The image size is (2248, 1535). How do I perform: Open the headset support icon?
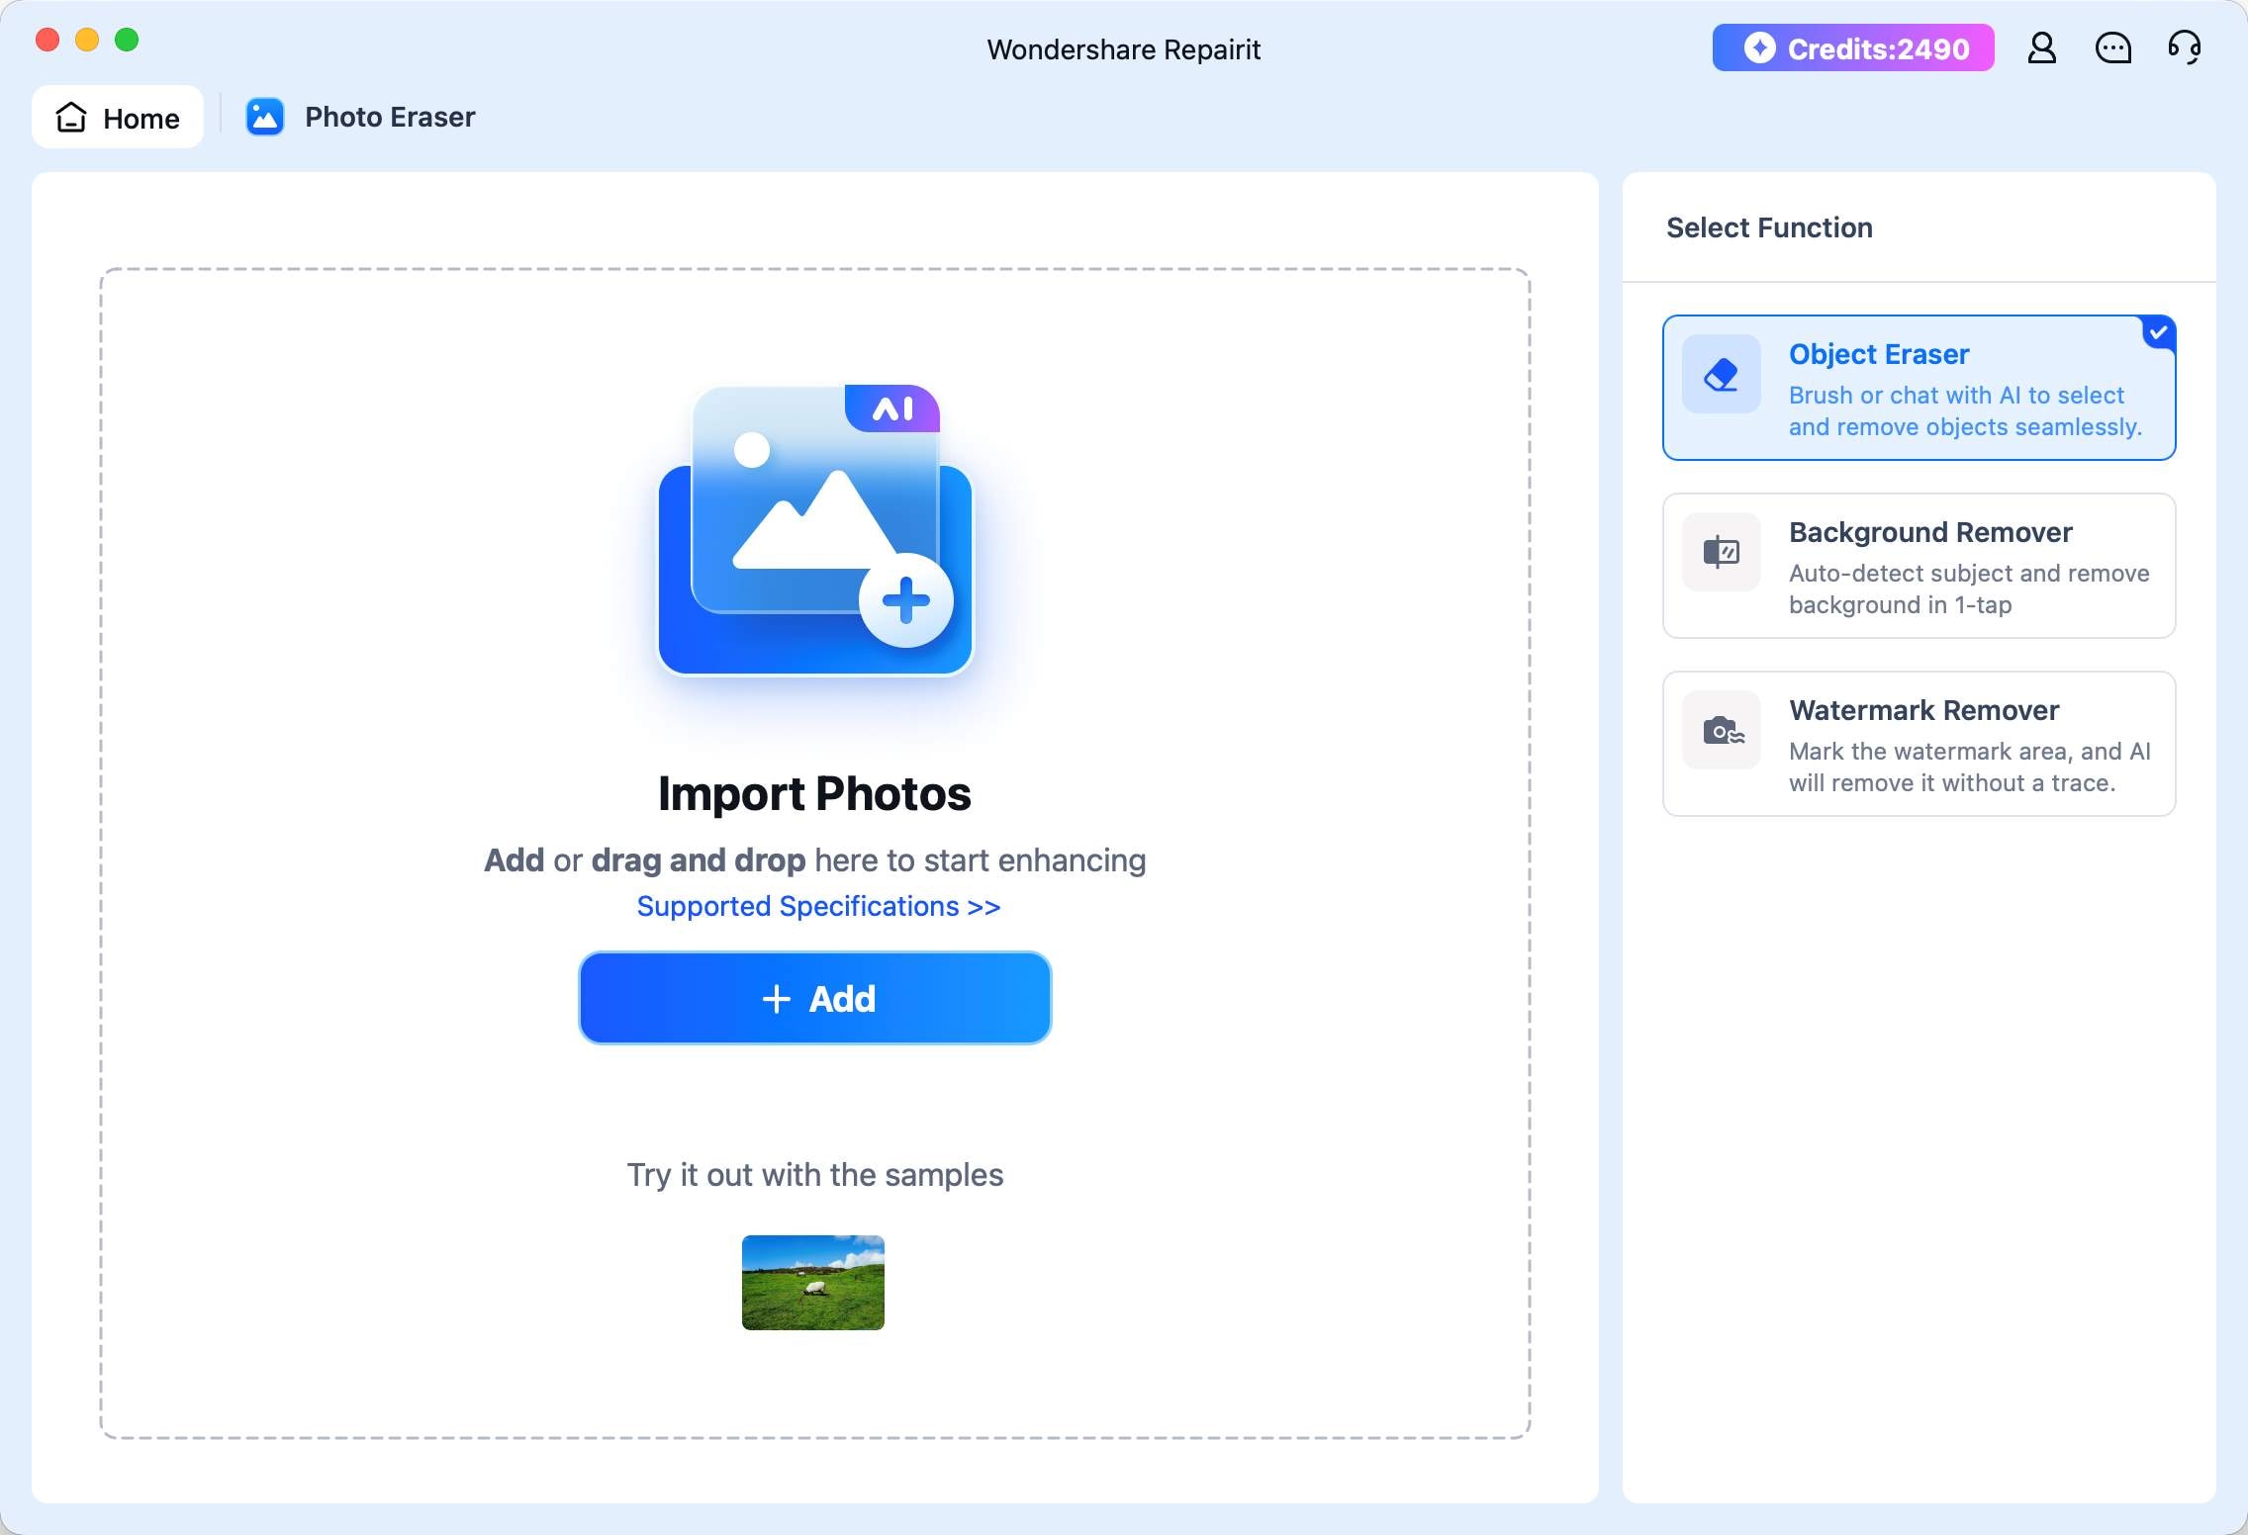tap(2184, 47)
